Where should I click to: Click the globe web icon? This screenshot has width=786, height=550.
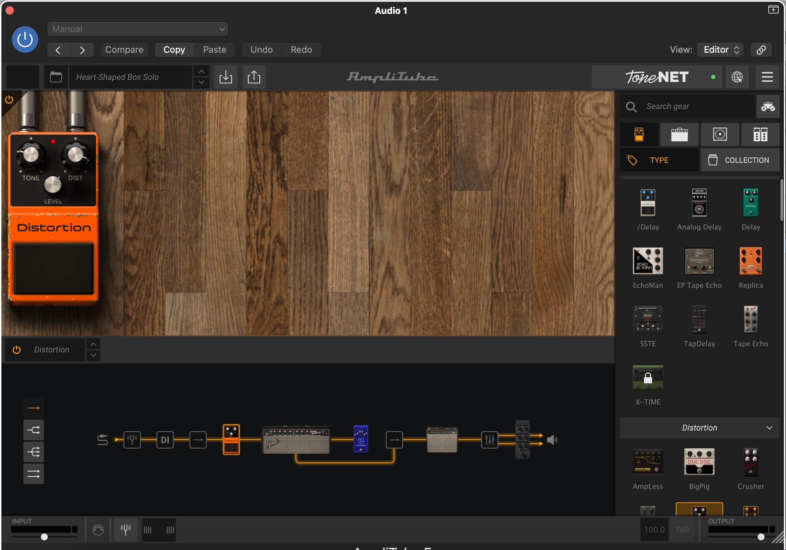tap(737, 77)
